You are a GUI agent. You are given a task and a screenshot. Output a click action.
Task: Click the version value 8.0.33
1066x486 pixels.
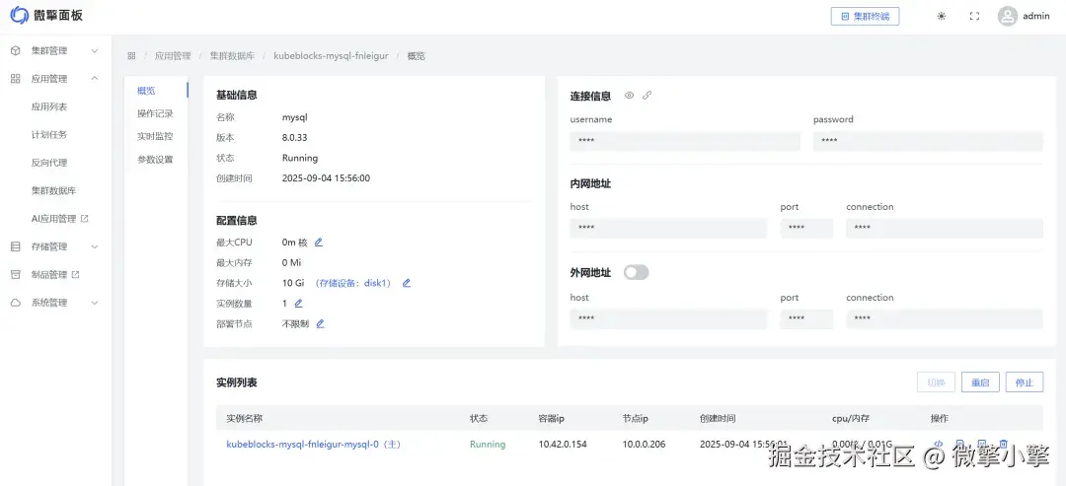tap(294, 137)
